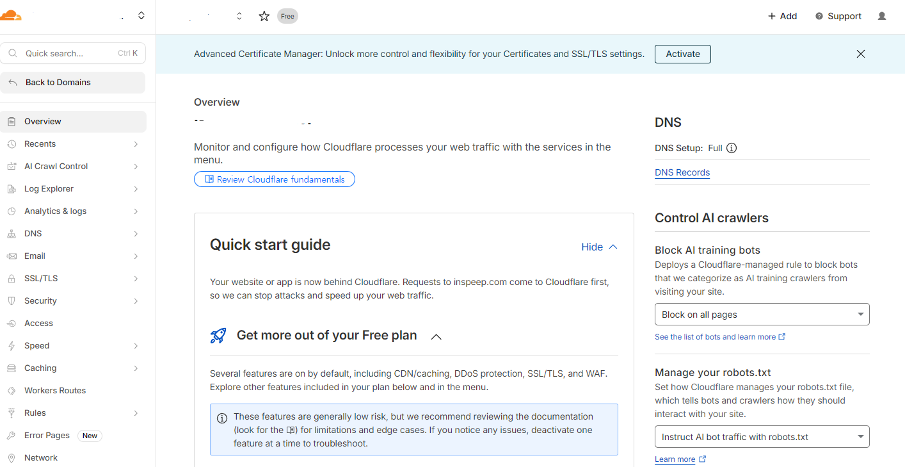Collapse the Get more out of your Free plan section
This screenshot has height=467, width=905.
(436, 336)
